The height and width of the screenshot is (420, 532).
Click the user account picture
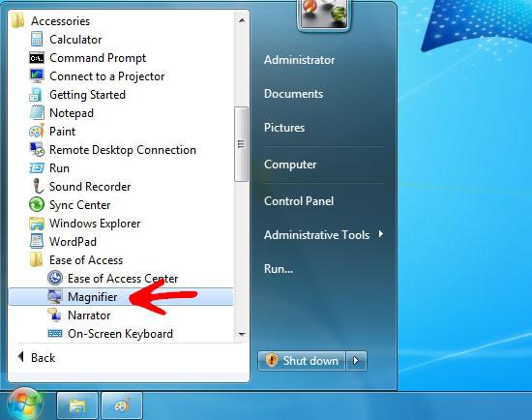[323, 14]
